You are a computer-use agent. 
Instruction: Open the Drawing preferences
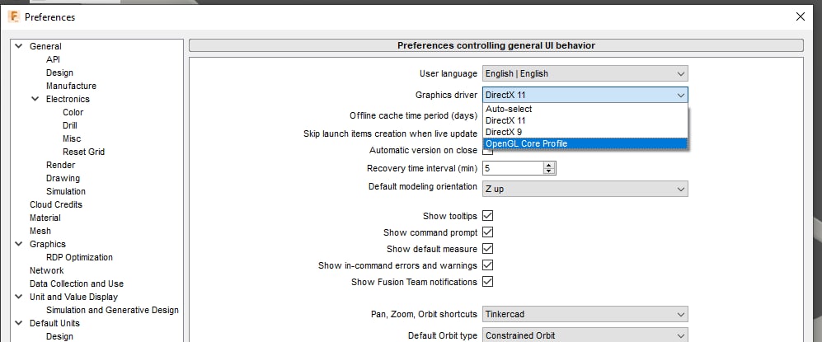(63, 178)
